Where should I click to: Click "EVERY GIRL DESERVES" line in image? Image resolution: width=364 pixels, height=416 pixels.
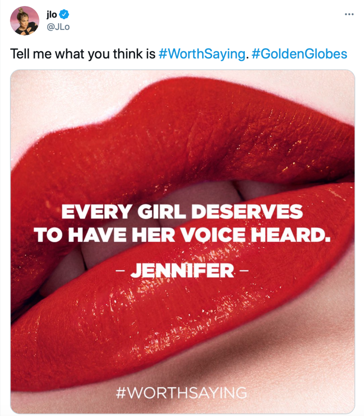coord(182,212)
